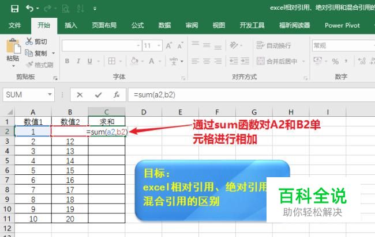This screenshot has width=375, height=237.
Task: Switch to the 福昕阅读器 tab
Action: click(294, 25)
